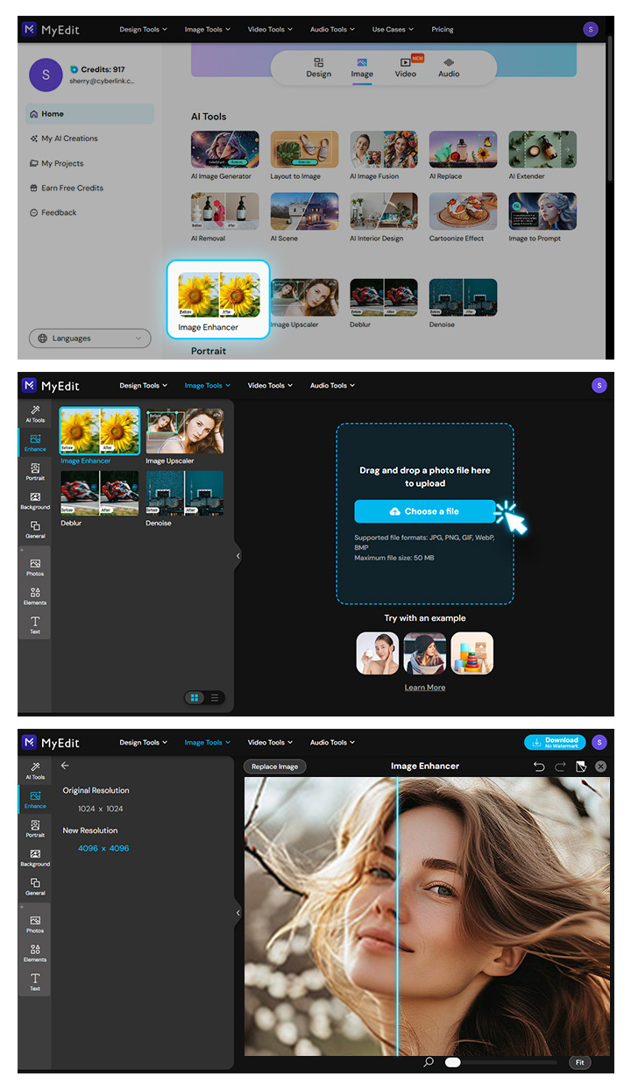
Task: Toggle the before/after compare icon
Action: tap(581, 767)
